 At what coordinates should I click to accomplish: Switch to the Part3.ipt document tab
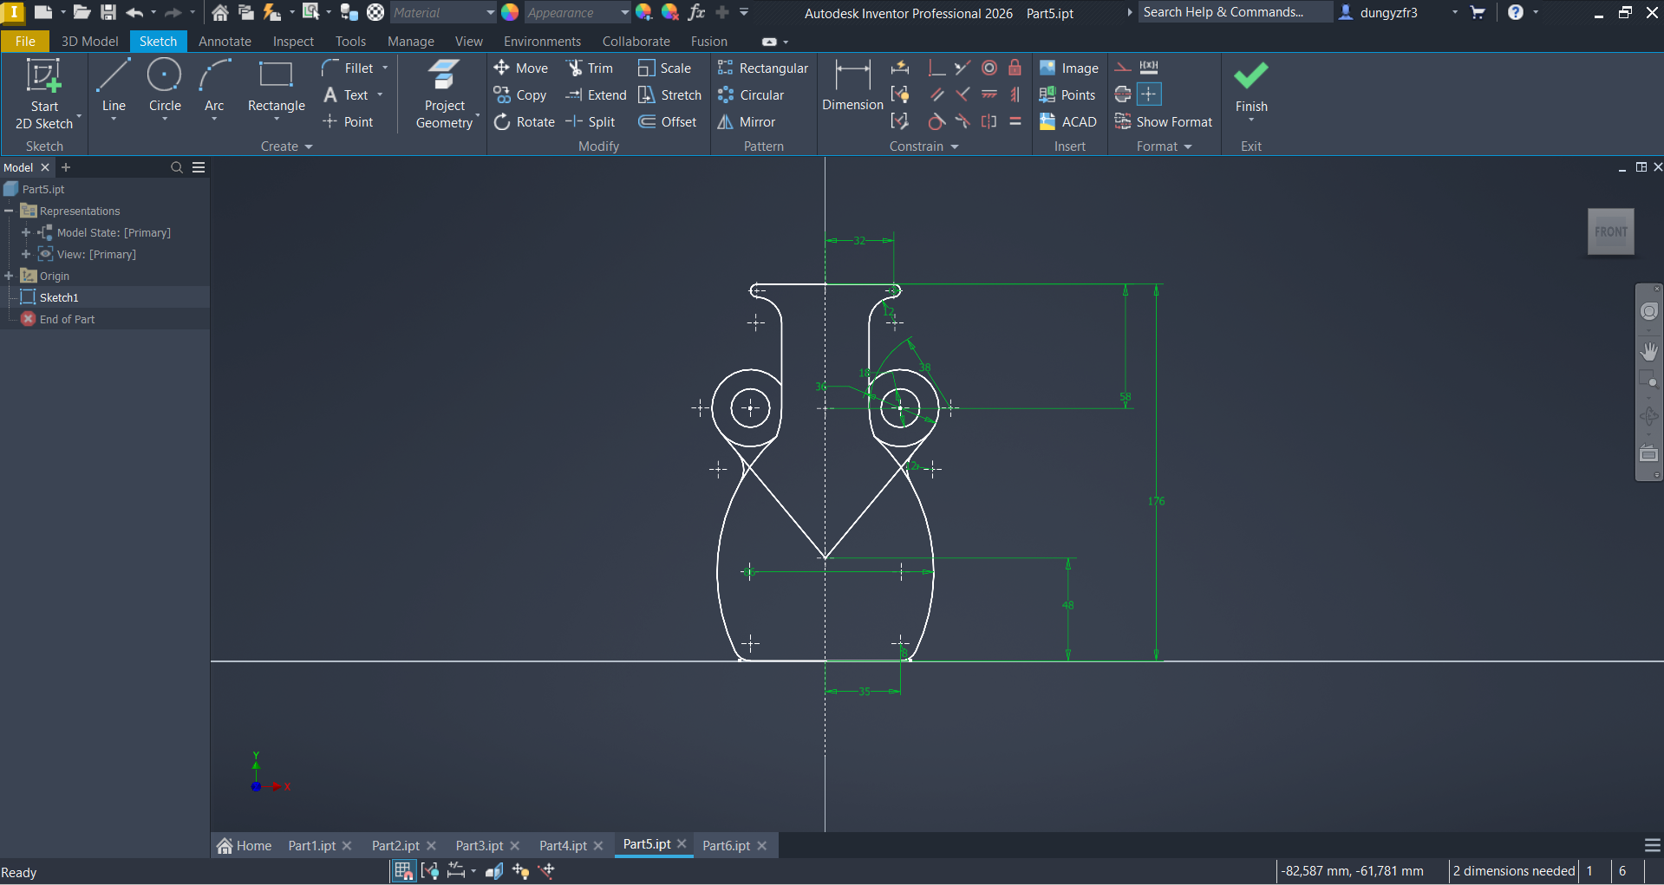coord(479,846)
